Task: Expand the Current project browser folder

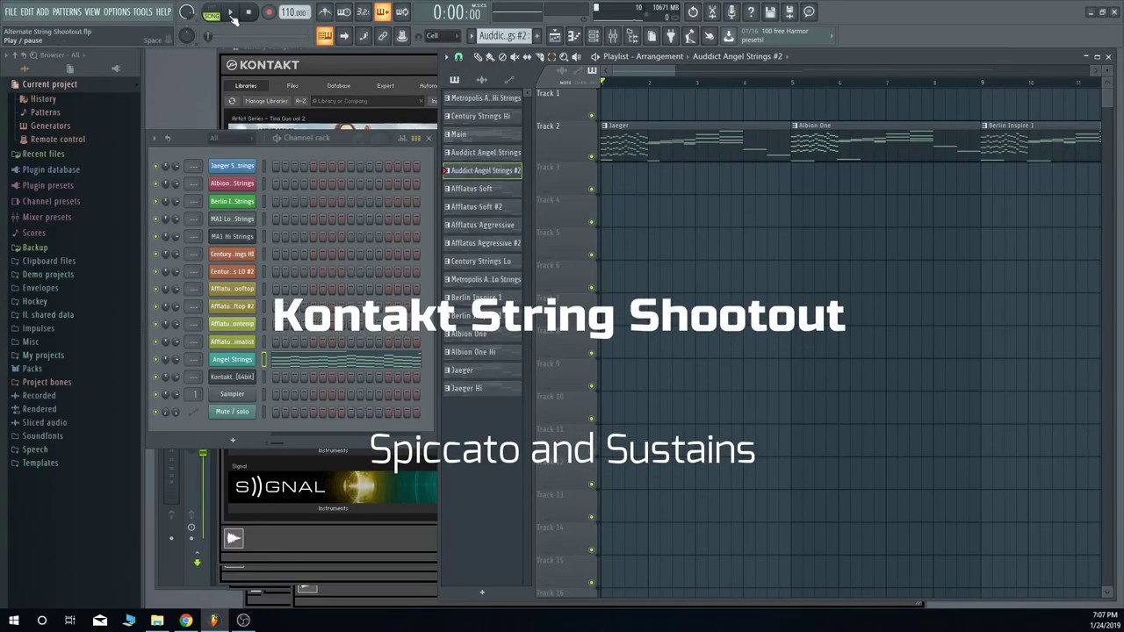Action: [x=50, y=84]
